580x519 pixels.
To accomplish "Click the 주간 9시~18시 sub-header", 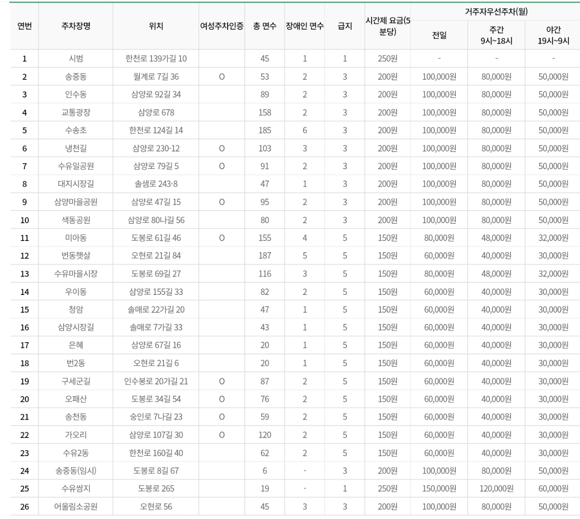I will click(496, 35).
